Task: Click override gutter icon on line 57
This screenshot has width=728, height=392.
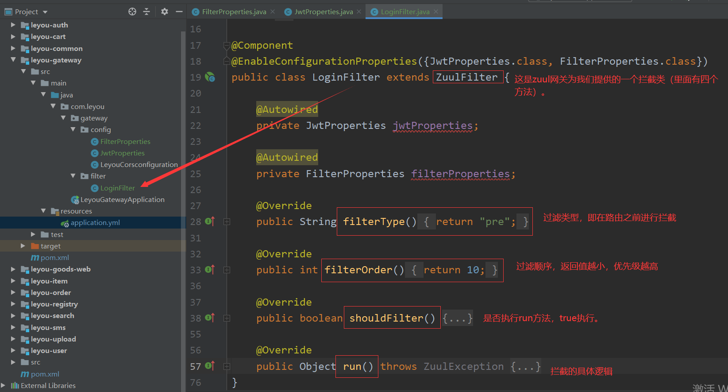Action: [210, 366]
